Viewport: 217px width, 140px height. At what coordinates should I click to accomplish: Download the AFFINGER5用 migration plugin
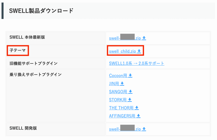tap(122, 116)
